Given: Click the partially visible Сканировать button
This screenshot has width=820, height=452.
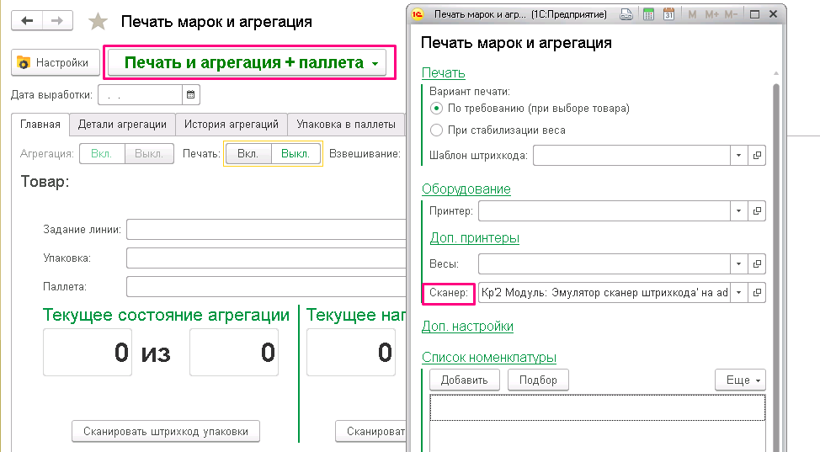Looking at the screenshot, I should click(371, 432).
